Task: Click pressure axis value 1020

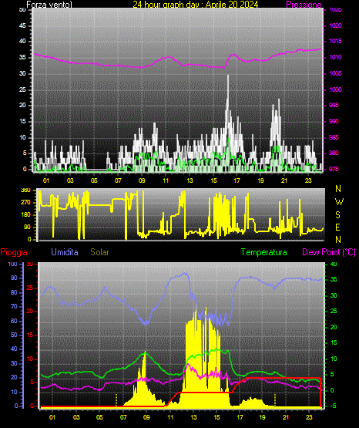Action: (x=335, y=25)
